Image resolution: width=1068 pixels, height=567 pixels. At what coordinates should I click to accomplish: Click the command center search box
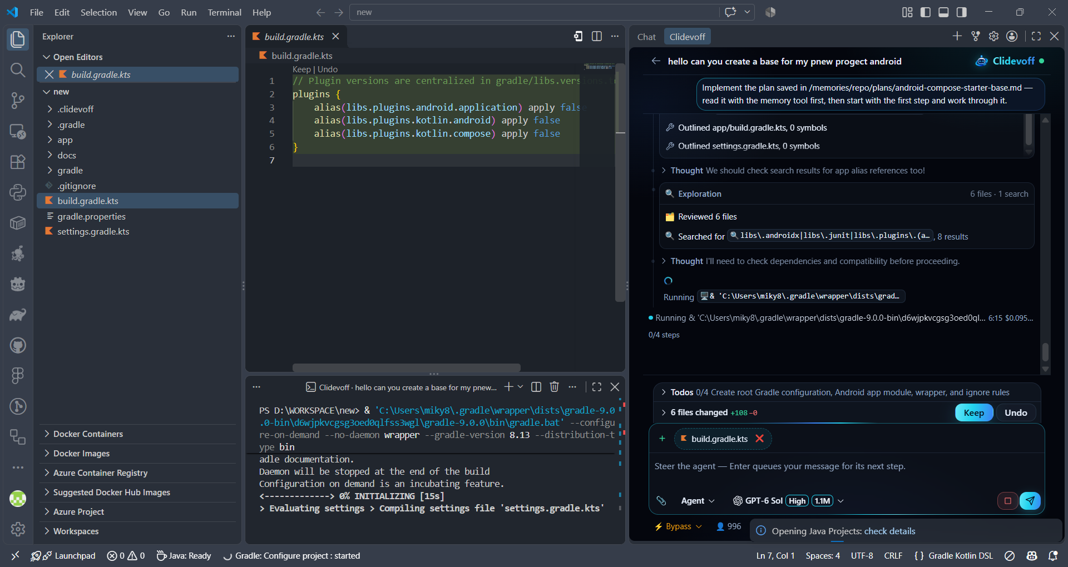(534, 12)
